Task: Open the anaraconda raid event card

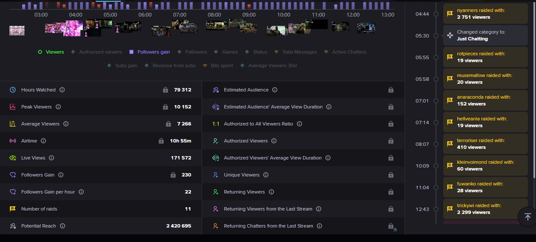Action: tap(485, 100)
